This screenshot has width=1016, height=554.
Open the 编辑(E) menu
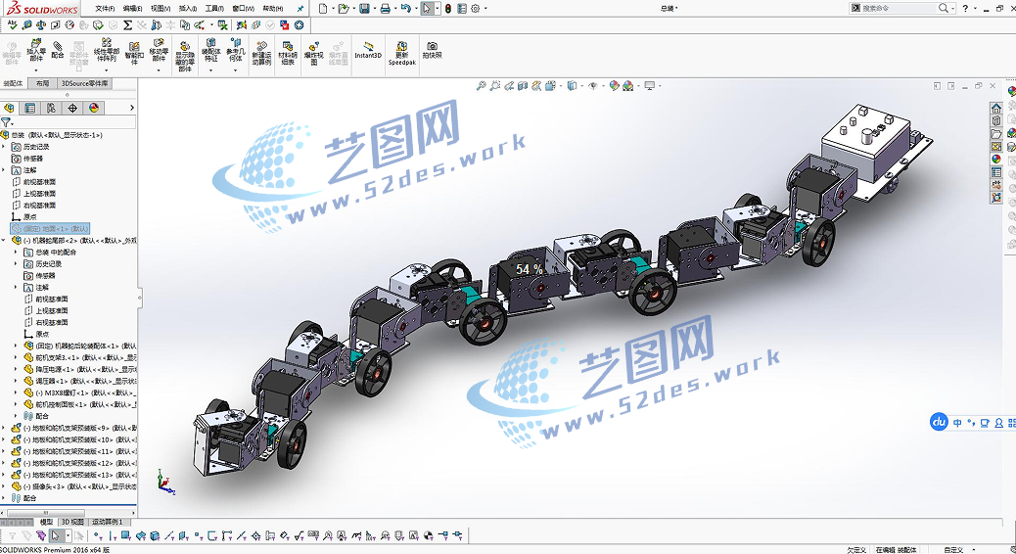point(133,9)
